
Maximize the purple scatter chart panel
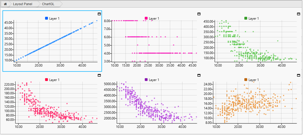click(x=199, y=75)
